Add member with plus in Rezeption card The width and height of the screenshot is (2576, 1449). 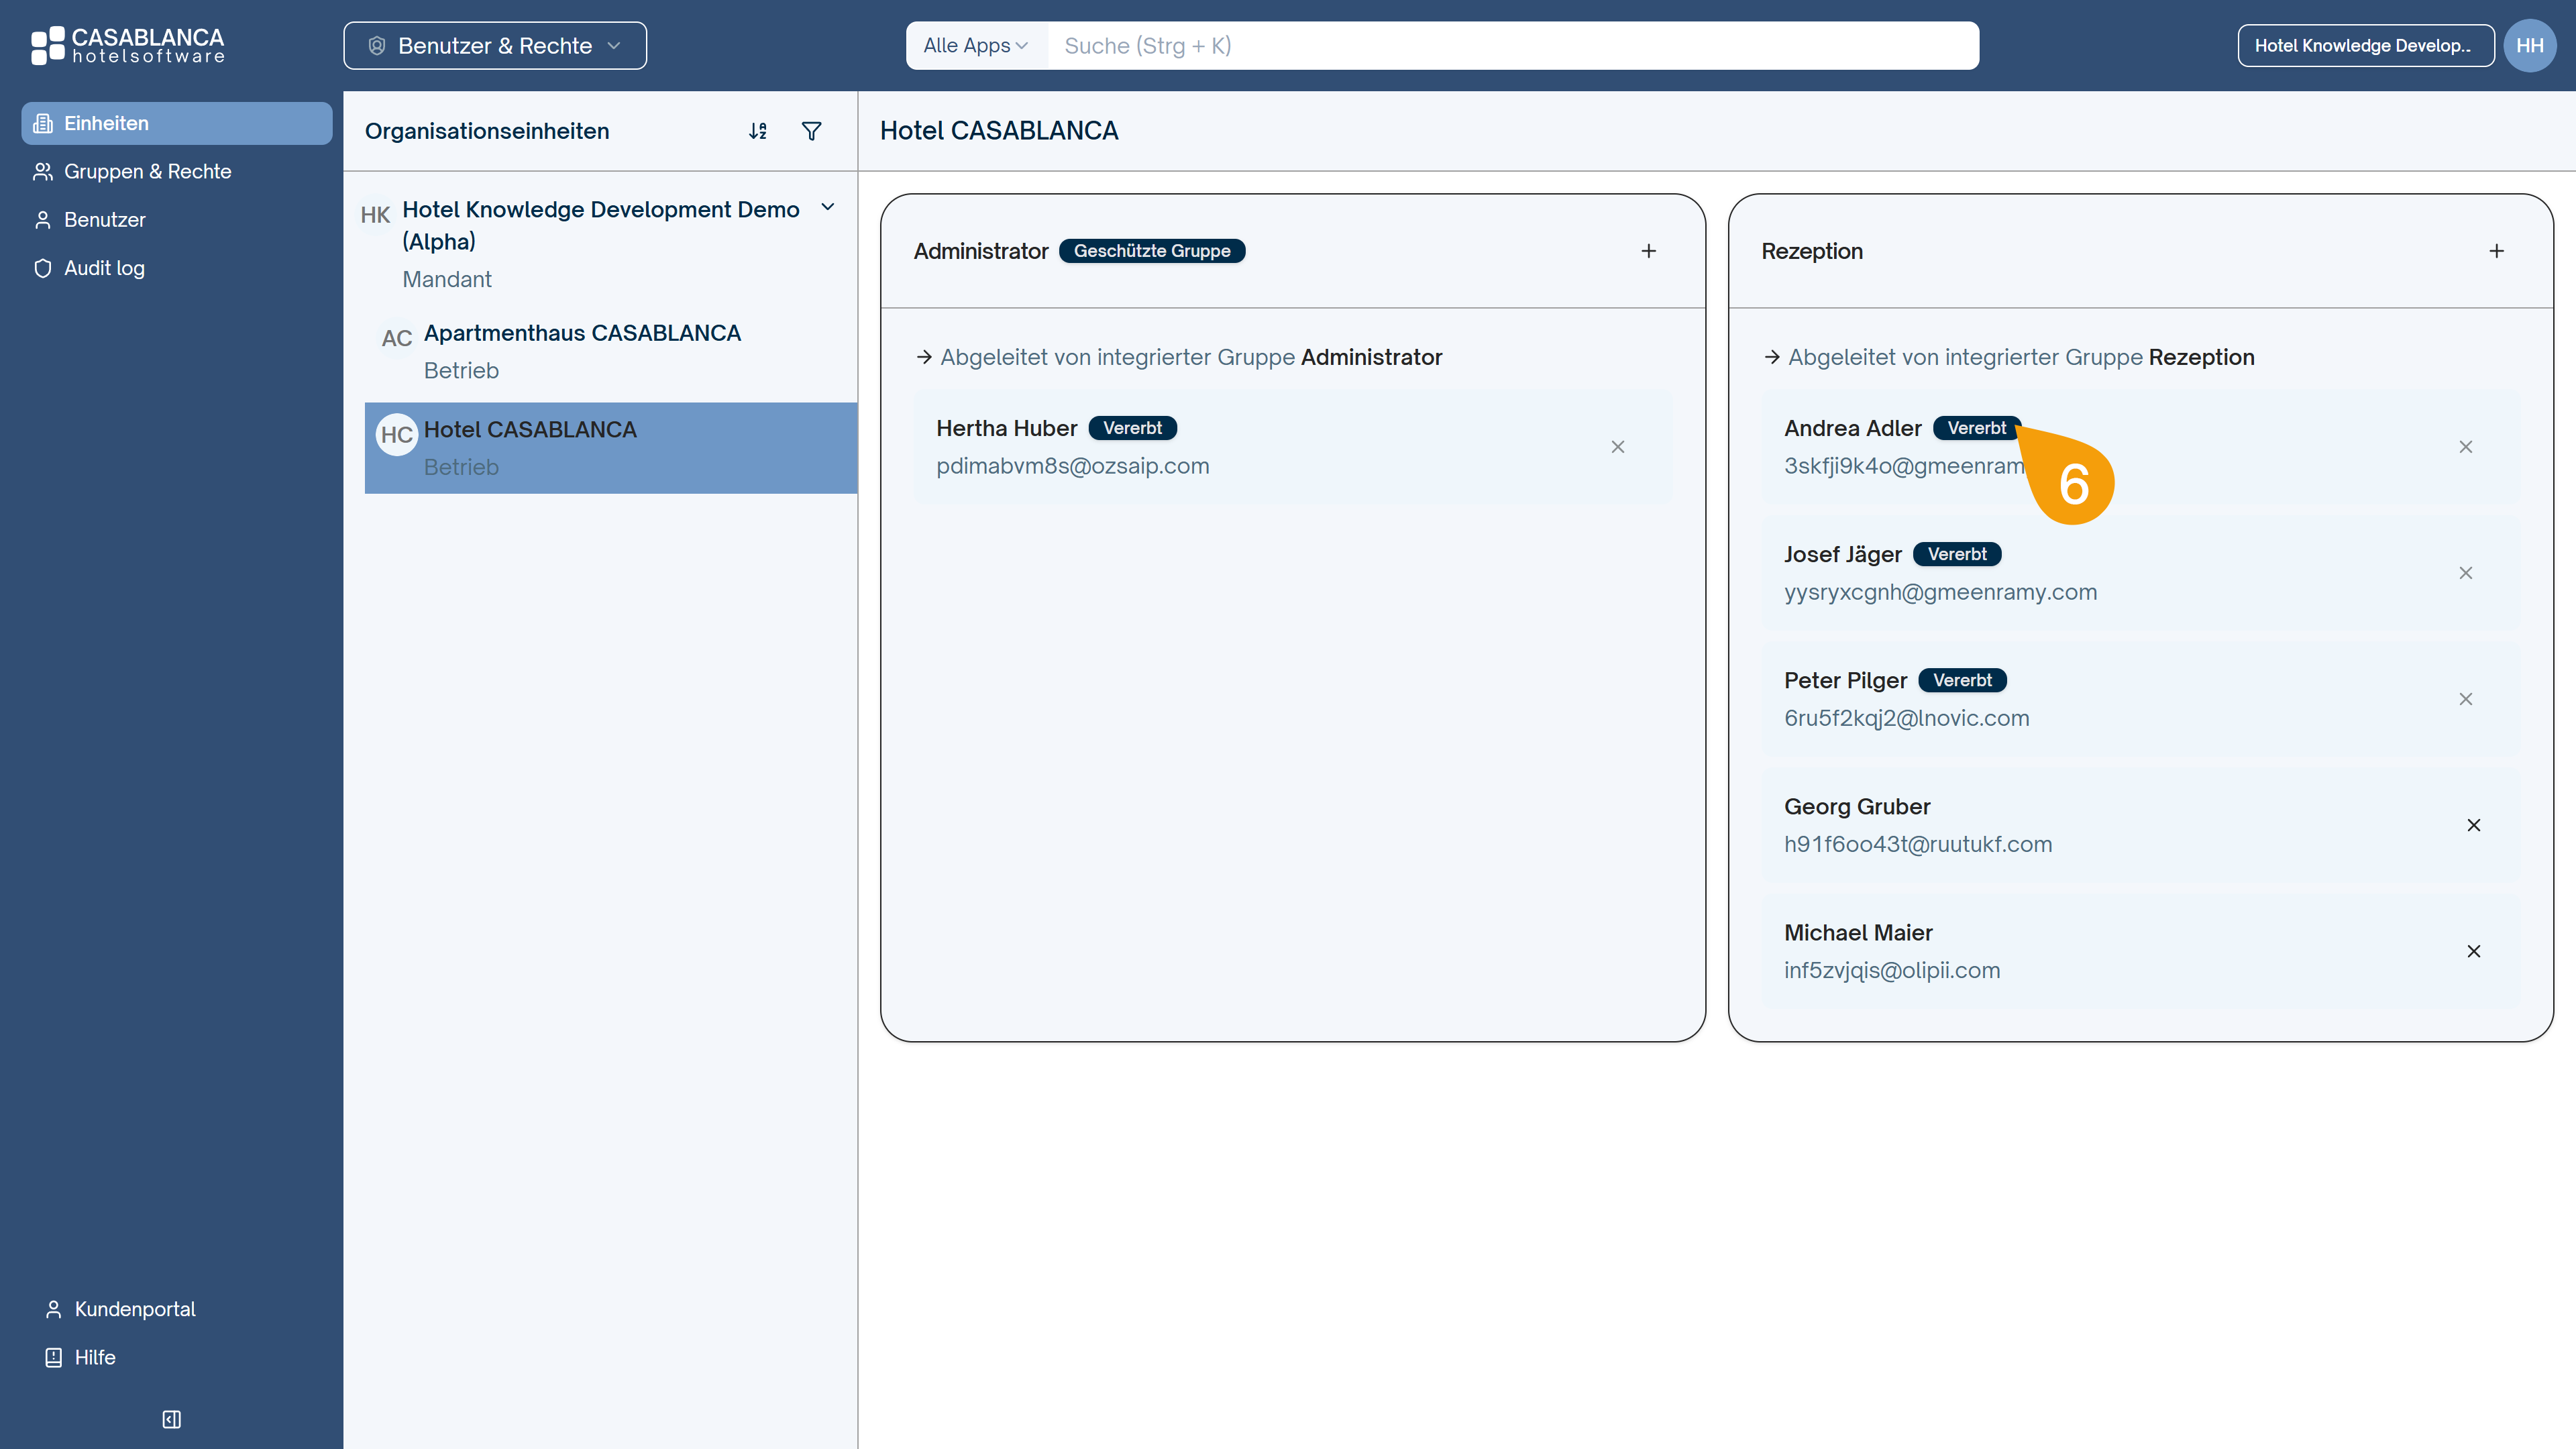coord(2497,251)
